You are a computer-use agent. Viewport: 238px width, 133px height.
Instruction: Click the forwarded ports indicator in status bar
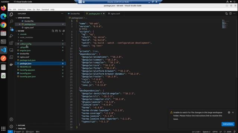[38, 132]
